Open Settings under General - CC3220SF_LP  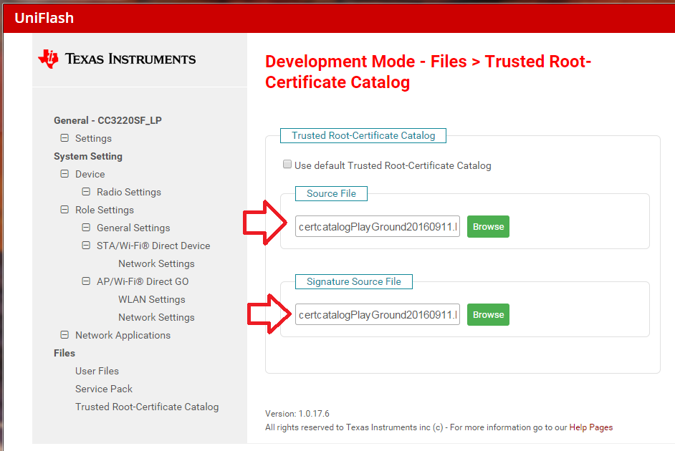[x=93, y=138]
